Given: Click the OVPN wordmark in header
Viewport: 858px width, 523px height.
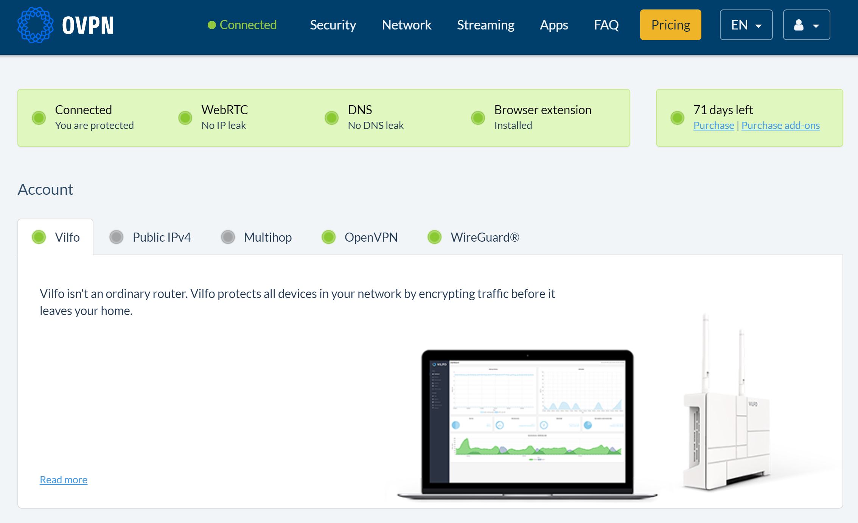Looking at the screenshot, I should tap(88, 25).
